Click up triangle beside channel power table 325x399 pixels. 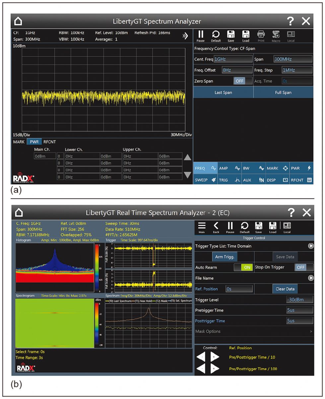coord(188,157)
